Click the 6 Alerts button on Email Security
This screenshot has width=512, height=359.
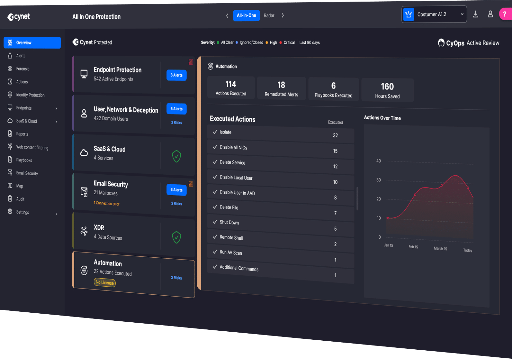pyautogui.click(x=176, y=190)
